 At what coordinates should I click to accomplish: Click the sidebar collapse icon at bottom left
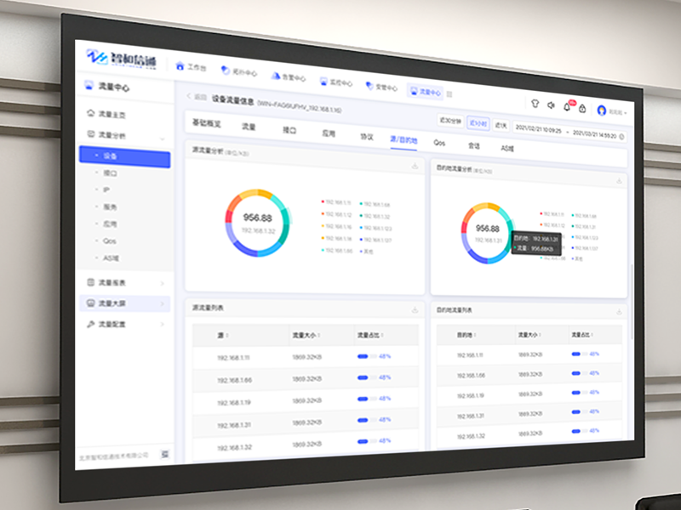click(164, 454)
